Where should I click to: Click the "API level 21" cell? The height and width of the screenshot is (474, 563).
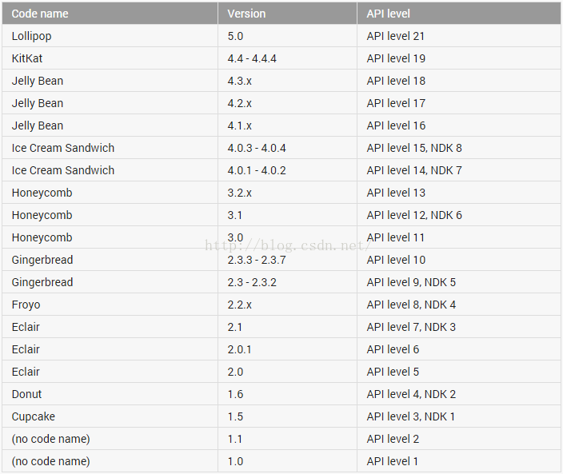pyautogui.click(x=396, y=36)
